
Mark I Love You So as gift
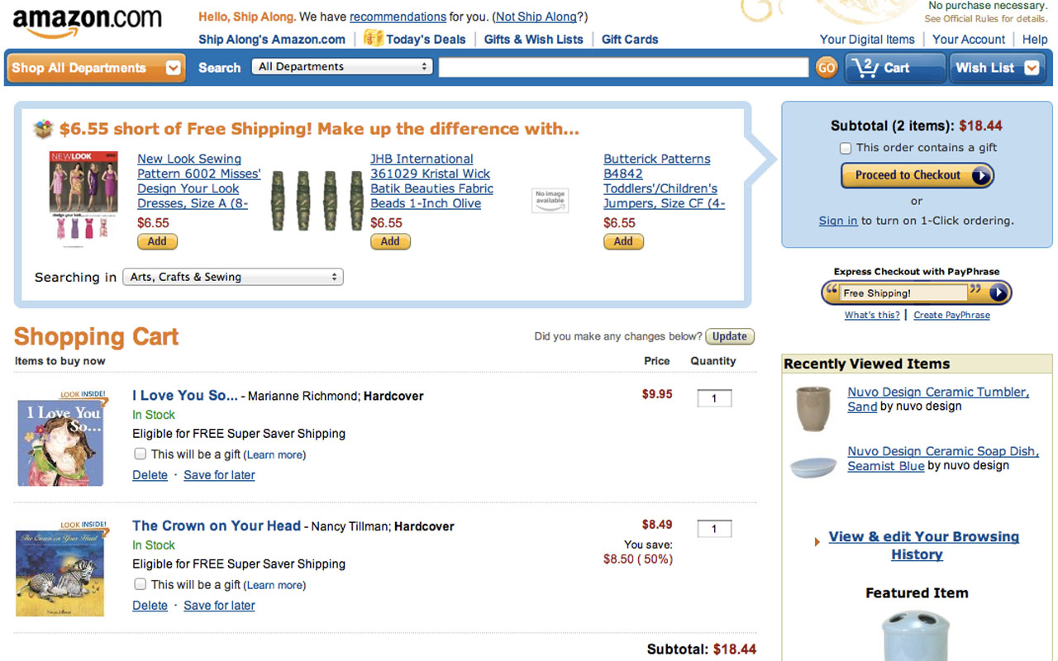coord(141,454)
